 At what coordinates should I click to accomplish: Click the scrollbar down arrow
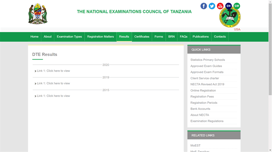tap(270, 150)
